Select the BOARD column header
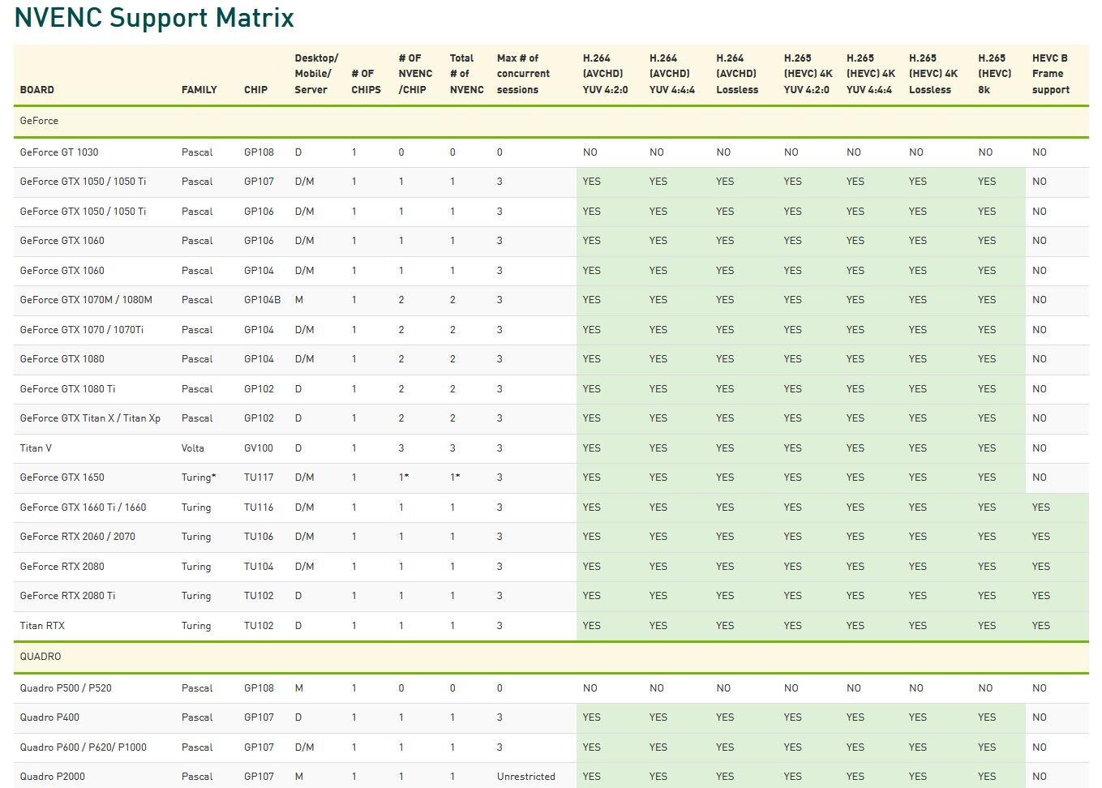Image resolution: width=1102 pixels, height=788 pixels. [x=37, y=90]
